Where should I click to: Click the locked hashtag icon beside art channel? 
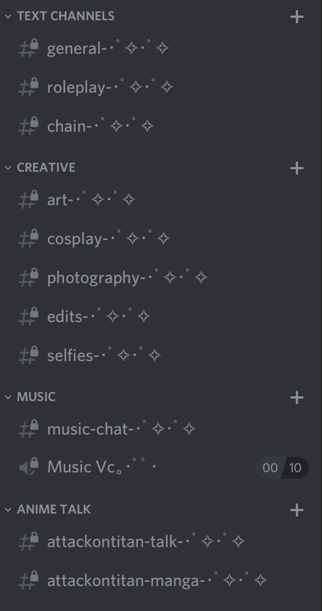click(29, 200)
